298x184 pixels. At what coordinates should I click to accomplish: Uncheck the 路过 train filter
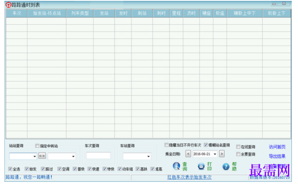43,169
